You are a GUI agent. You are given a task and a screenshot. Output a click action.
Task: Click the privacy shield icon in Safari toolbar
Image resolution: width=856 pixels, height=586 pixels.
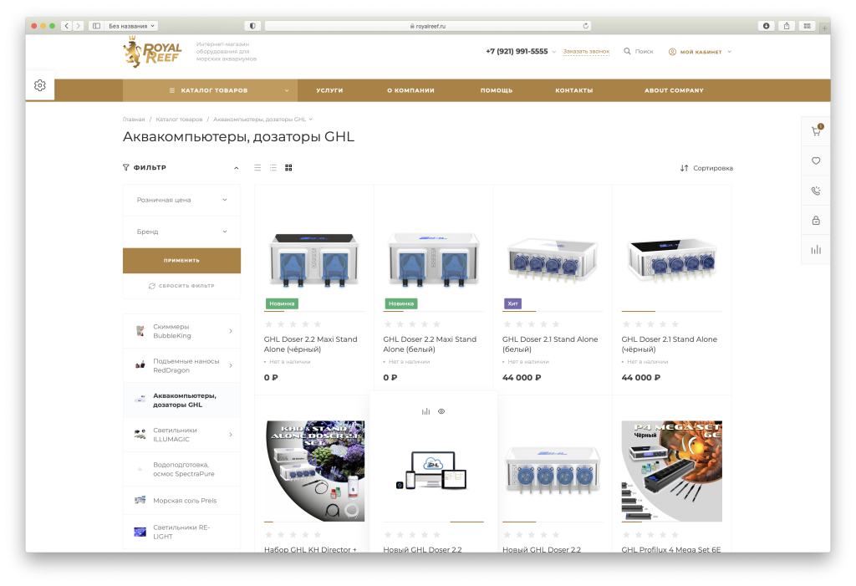coord(252,26)
